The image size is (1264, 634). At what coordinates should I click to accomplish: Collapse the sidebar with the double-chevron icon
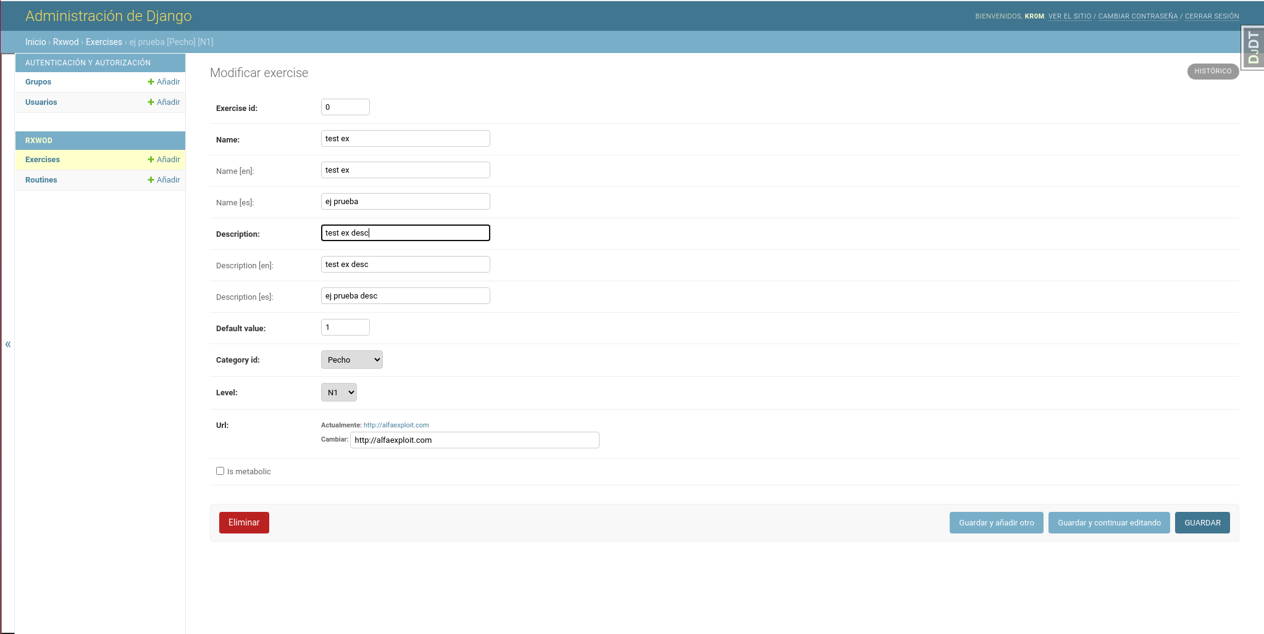[8, 344]
